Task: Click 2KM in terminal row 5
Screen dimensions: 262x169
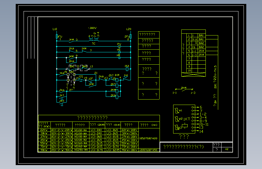Action: pos(201,51)
